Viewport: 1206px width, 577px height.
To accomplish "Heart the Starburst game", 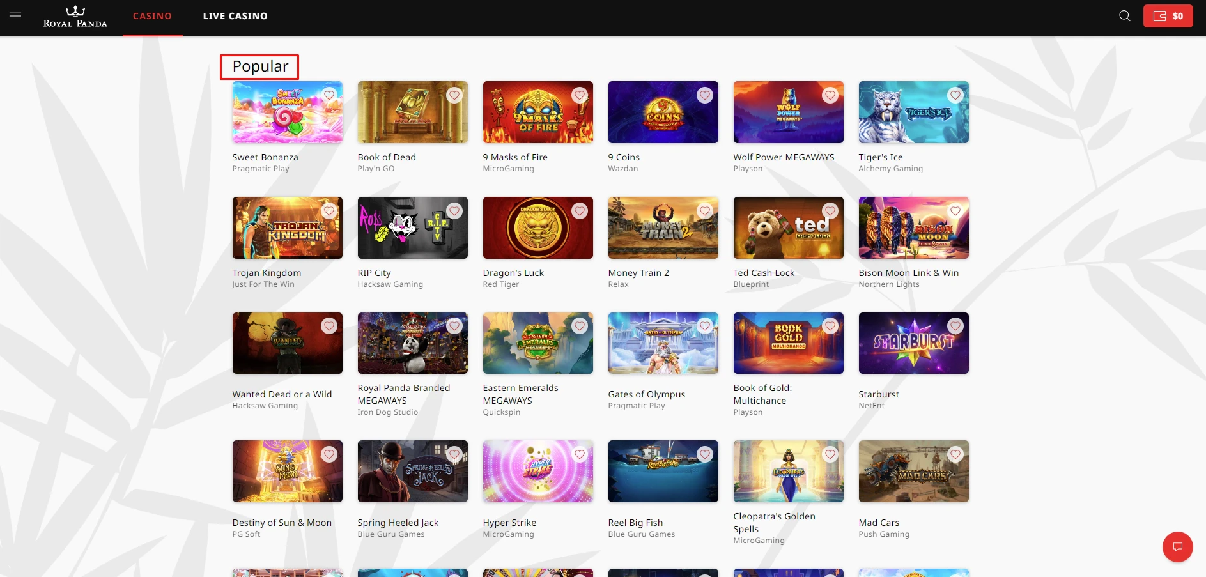I will [x=955, y=326].
